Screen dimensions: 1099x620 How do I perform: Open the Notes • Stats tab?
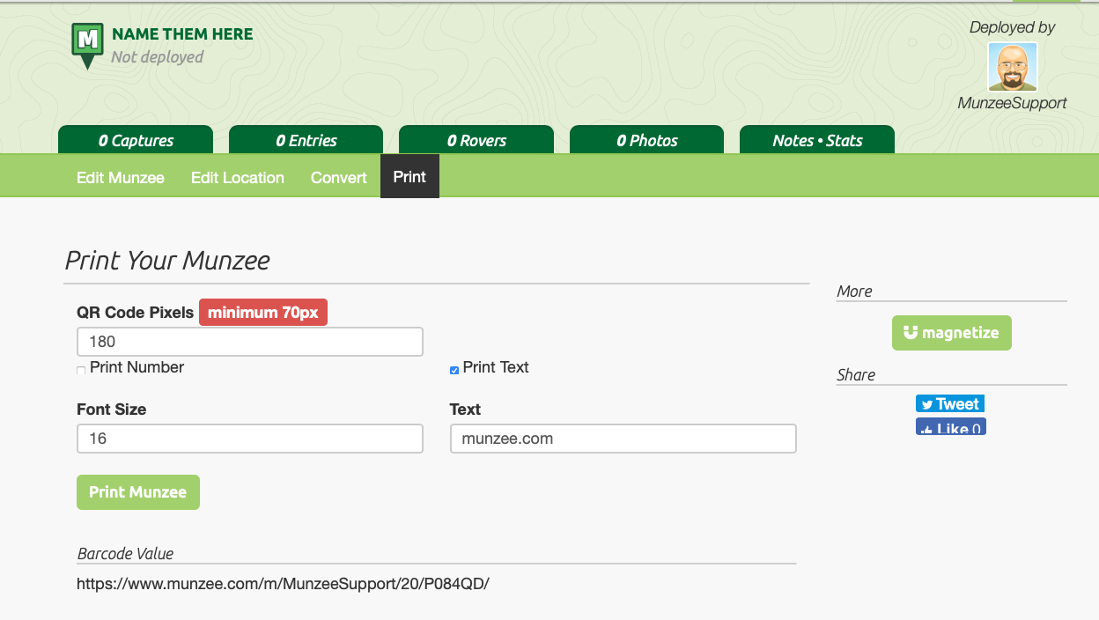(x=817, y=140)
